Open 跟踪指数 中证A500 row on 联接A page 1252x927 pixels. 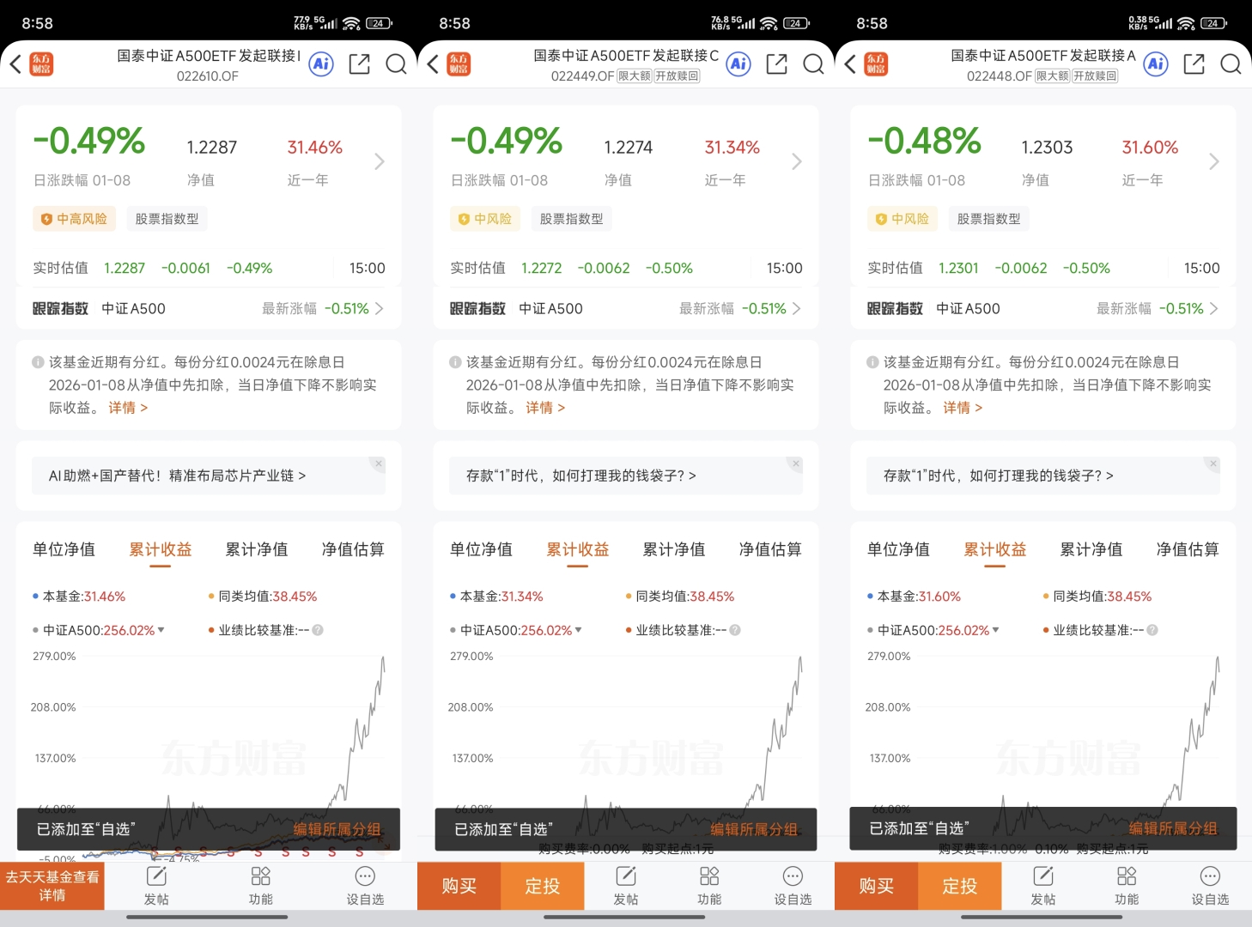tap(1042, 308)
